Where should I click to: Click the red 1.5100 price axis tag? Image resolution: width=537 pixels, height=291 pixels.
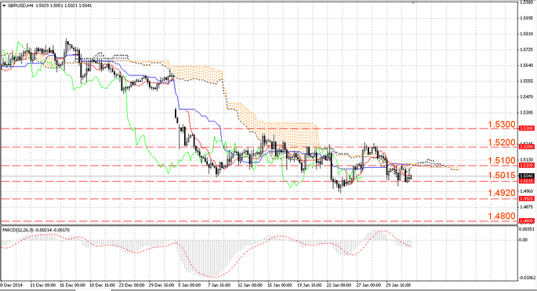click(x=526, y=166)
